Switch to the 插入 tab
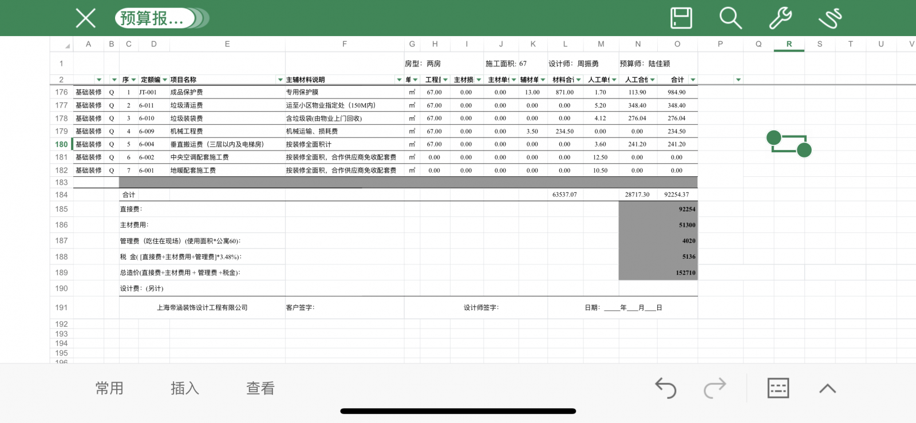The width and height of the screenshot is (916, 423). point(185,389)
